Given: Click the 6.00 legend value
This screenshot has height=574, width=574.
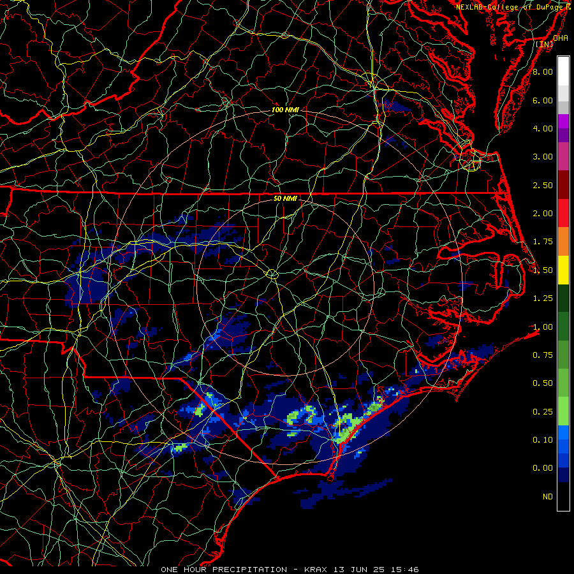Looking at the screenshot, I should pos(543,100).
